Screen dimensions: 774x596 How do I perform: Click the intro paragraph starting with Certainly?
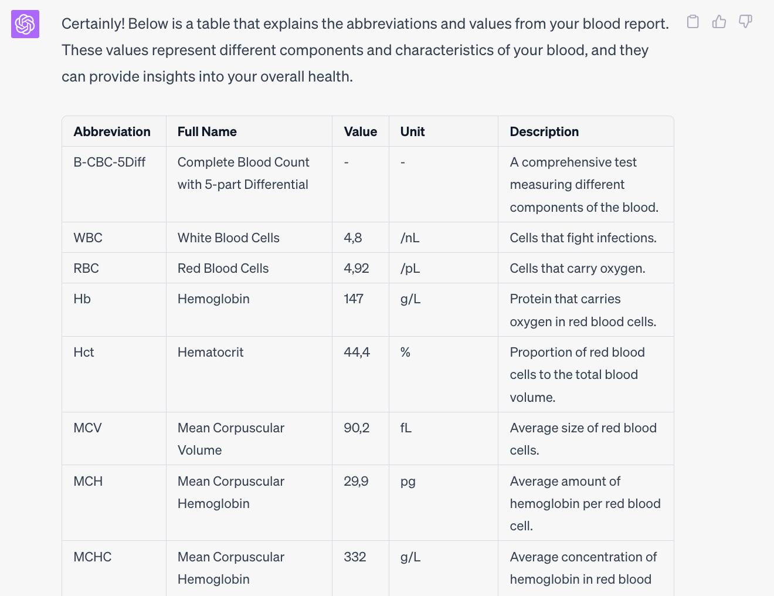click(x=365, y=50)
